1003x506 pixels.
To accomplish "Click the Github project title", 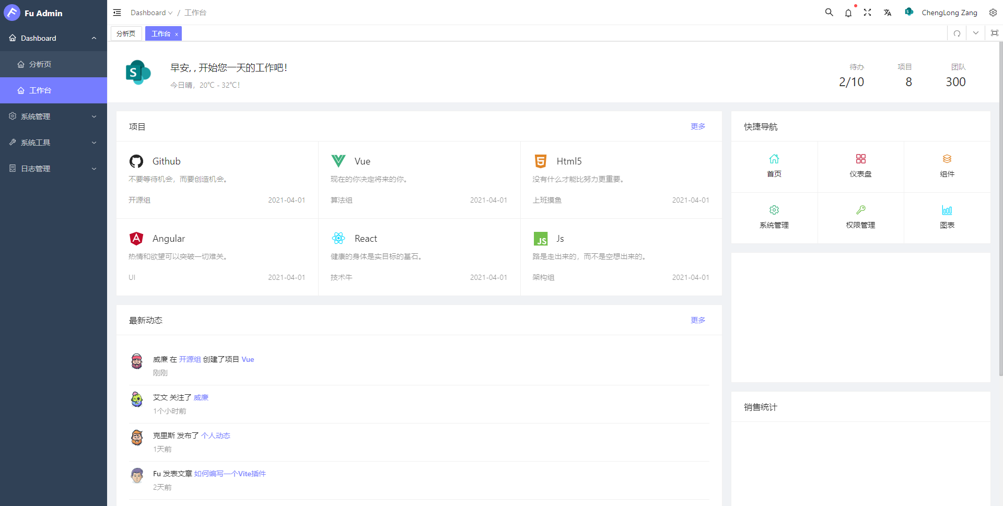I will (167, 161).
